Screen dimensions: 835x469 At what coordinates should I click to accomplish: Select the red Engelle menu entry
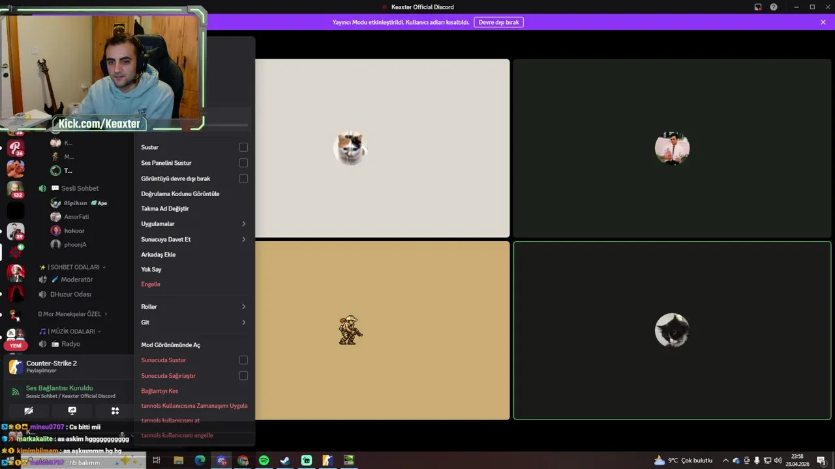(194, 284)
